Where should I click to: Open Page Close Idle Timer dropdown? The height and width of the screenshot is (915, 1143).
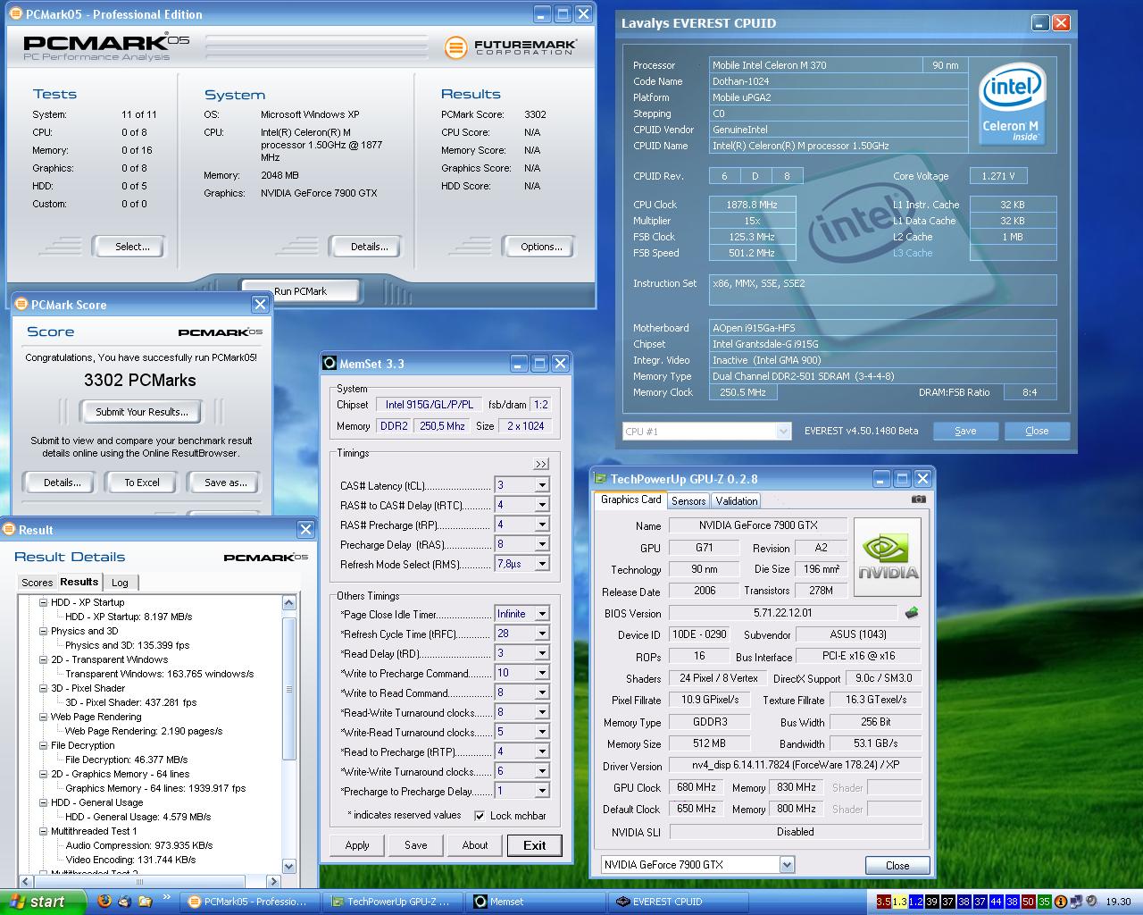(x=541, y=614)
